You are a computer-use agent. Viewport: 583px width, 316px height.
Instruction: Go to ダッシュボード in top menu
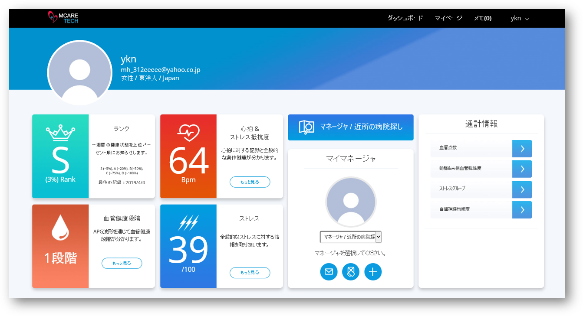pyautogui.click(x=405, y=18)
